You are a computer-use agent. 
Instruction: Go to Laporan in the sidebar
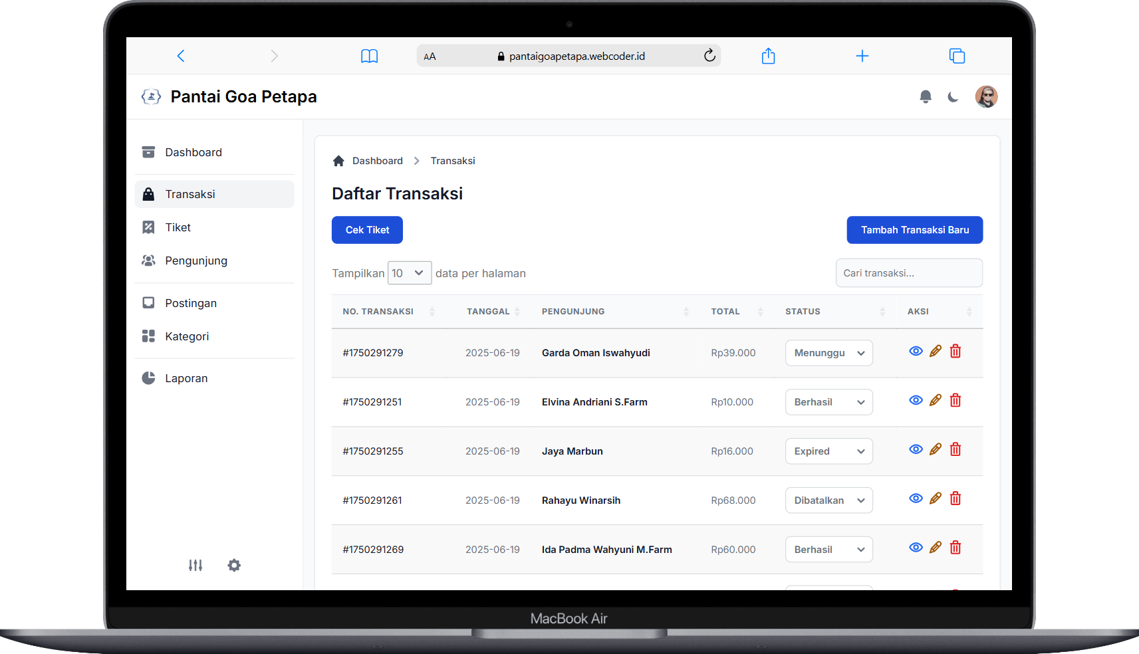214,378
